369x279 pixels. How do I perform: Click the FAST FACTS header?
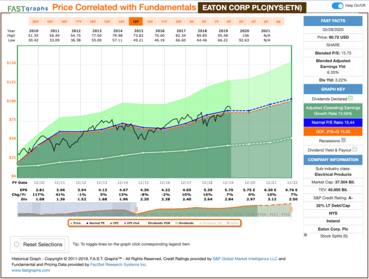(333, 21)
